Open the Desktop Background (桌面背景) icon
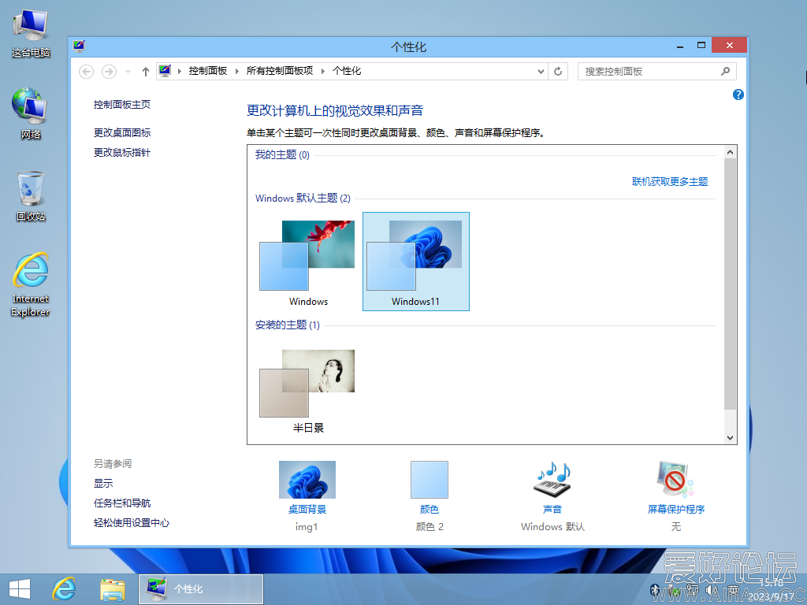Image resolution: width=807 pixels, height=605 pixels. point(307,481)
